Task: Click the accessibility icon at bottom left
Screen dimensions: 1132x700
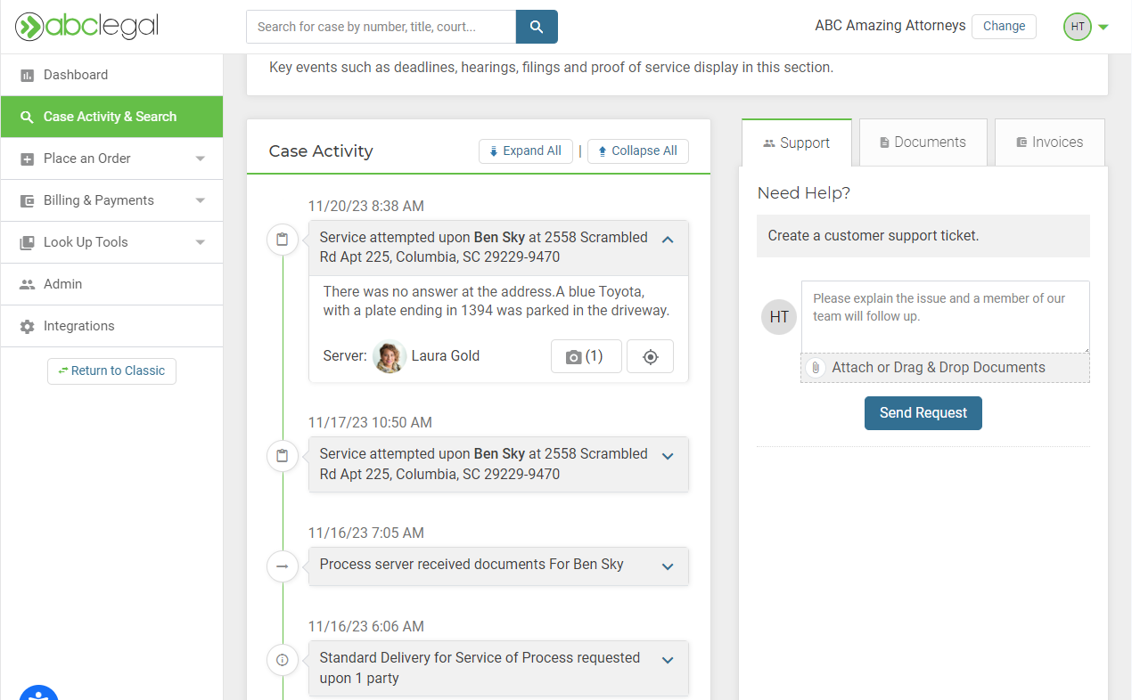Action: coord(38,694)
